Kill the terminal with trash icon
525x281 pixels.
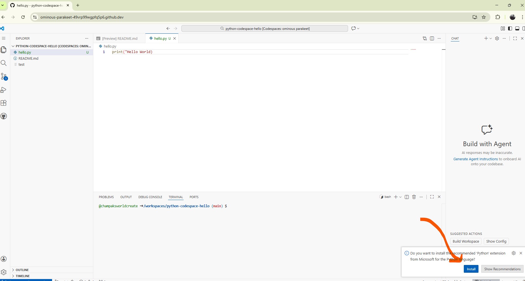click(414, 197)
